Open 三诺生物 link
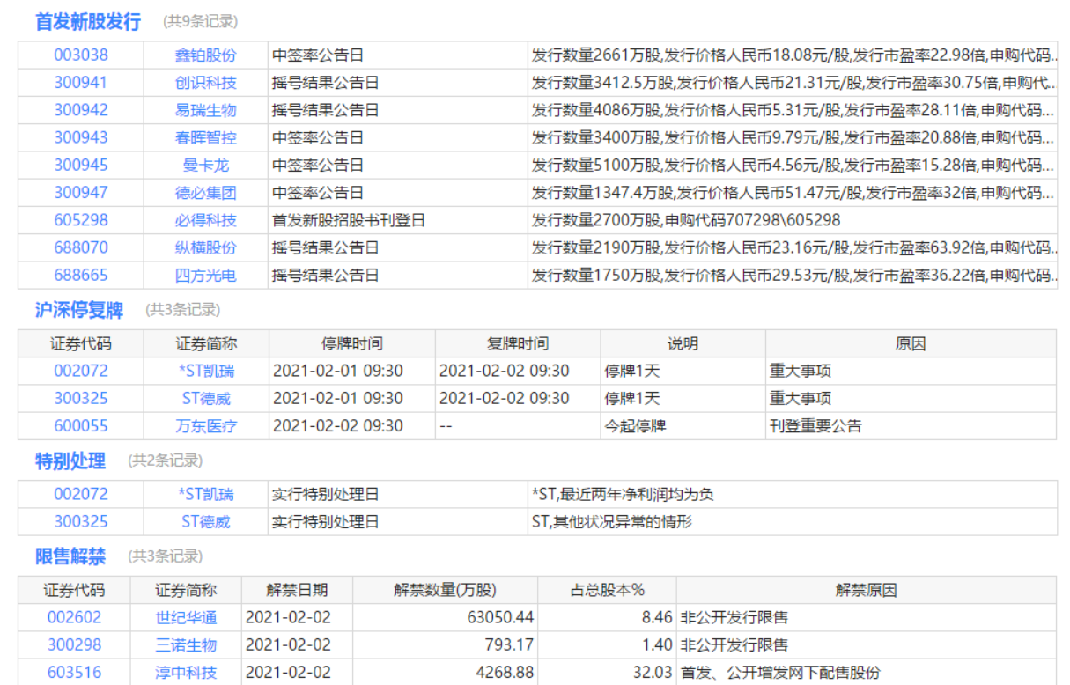 click(x=186, y=644)
